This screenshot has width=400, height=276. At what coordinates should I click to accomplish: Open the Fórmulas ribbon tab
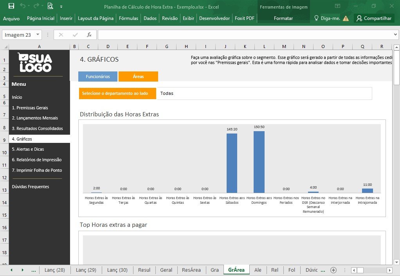point(128,18)
